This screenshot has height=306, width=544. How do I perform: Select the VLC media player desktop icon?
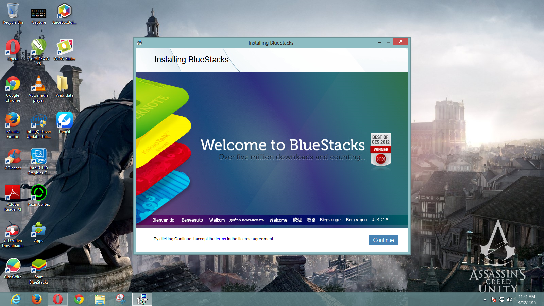tap(38, 89)
